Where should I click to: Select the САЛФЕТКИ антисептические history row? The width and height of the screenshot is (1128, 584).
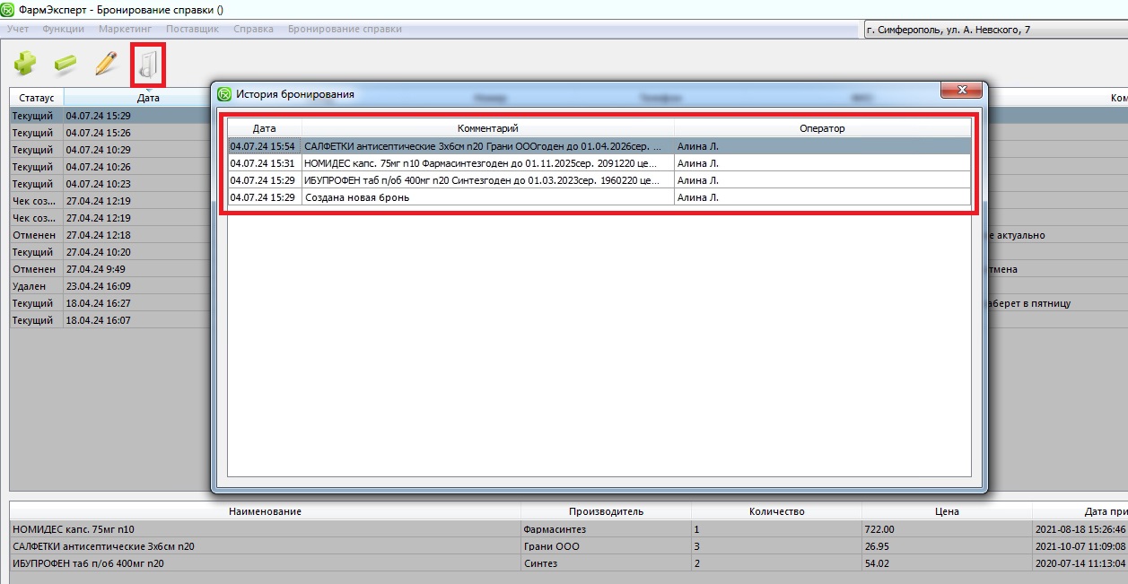[x=487, y=146]
